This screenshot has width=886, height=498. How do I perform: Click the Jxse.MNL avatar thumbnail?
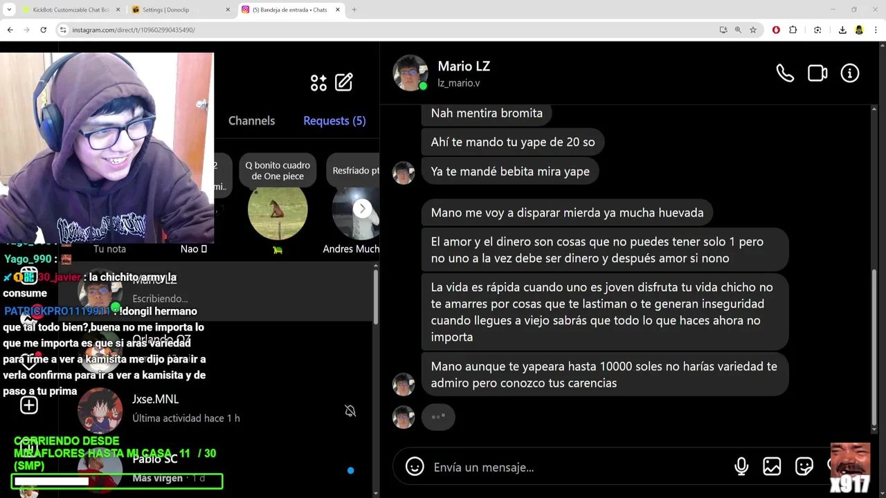click(100, 410)
